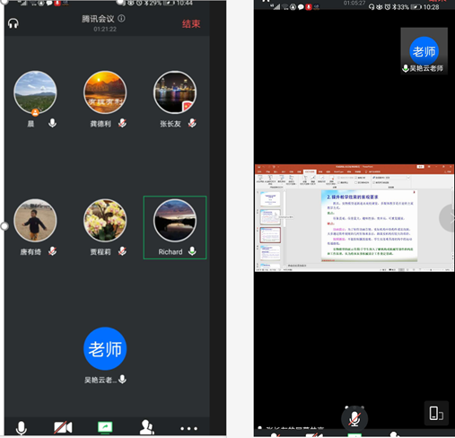Select Richard's highlighted participant tile
Viewport: 455px width, 438px height.
pyautogui.click(x=175, y=227)
